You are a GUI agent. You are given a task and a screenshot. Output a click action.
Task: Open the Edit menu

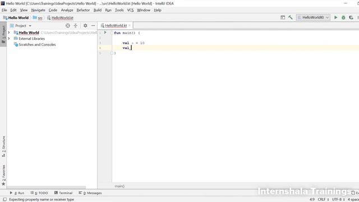(x=13, y=10)
